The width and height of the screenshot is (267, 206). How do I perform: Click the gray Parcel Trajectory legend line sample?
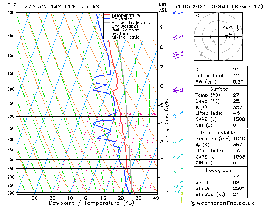tap(107, 22)
